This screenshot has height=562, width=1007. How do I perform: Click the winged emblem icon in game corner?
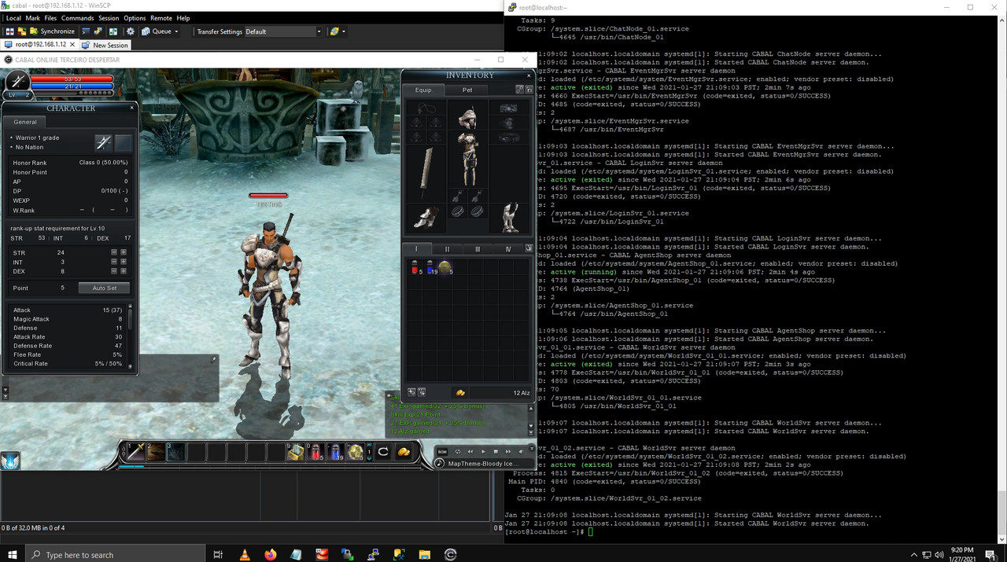[10, 461]
